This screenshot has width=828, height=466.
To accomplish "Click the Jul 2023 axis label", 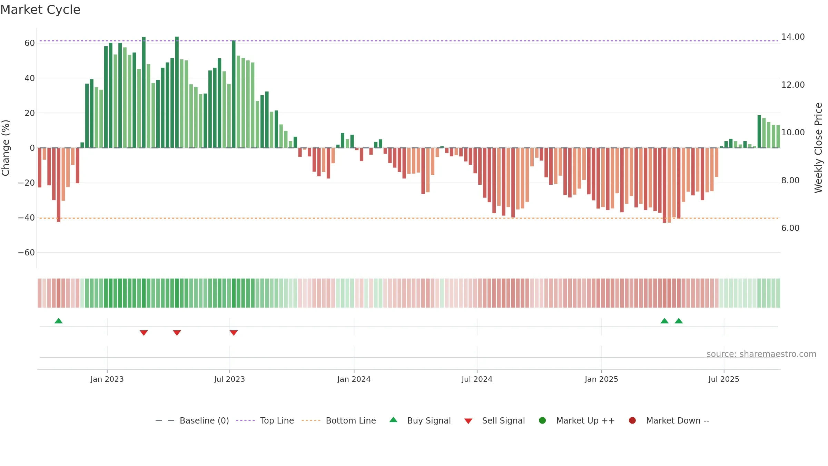I will pyautogui.click(x=229, y=379).
